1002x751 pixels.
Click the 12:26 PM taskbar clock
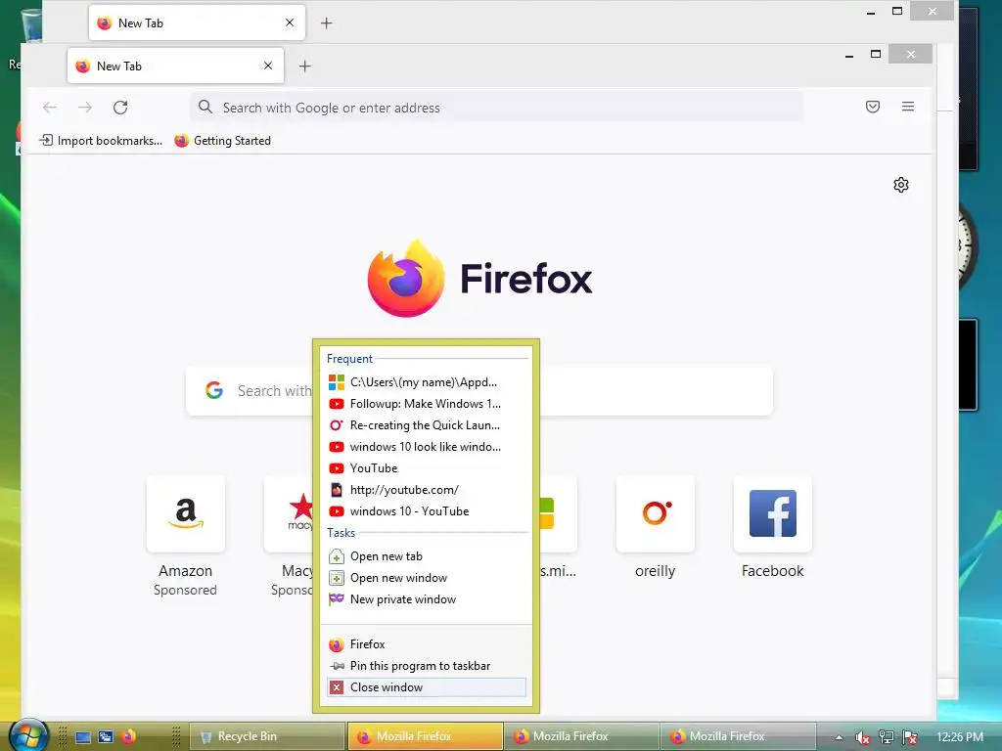pos(960,737)
